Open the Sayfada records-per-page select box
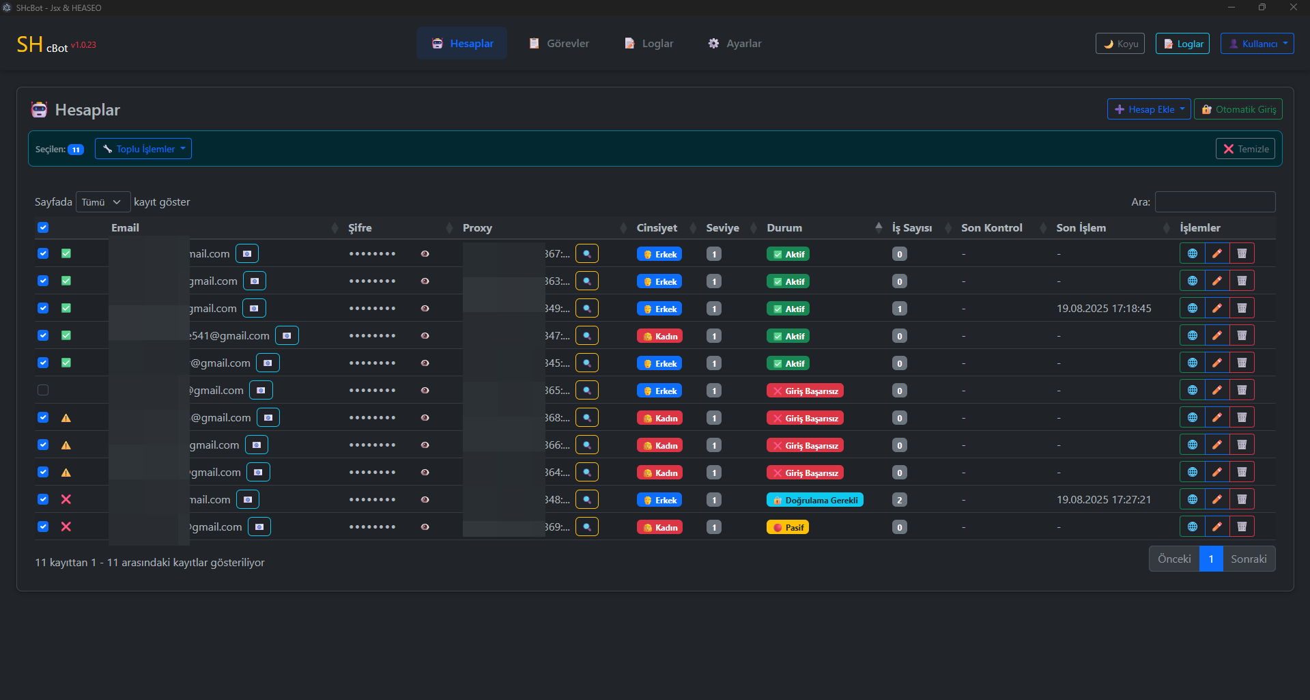 pyautogui.click(x=103, y=202)
